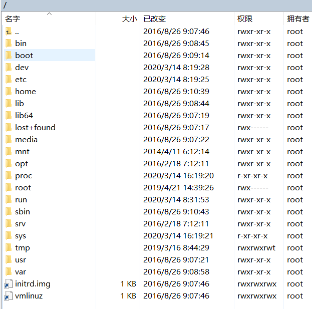Click rwx------ permission in lost+found row
Screen dimensions: 312x309
(x=253, y=128)
